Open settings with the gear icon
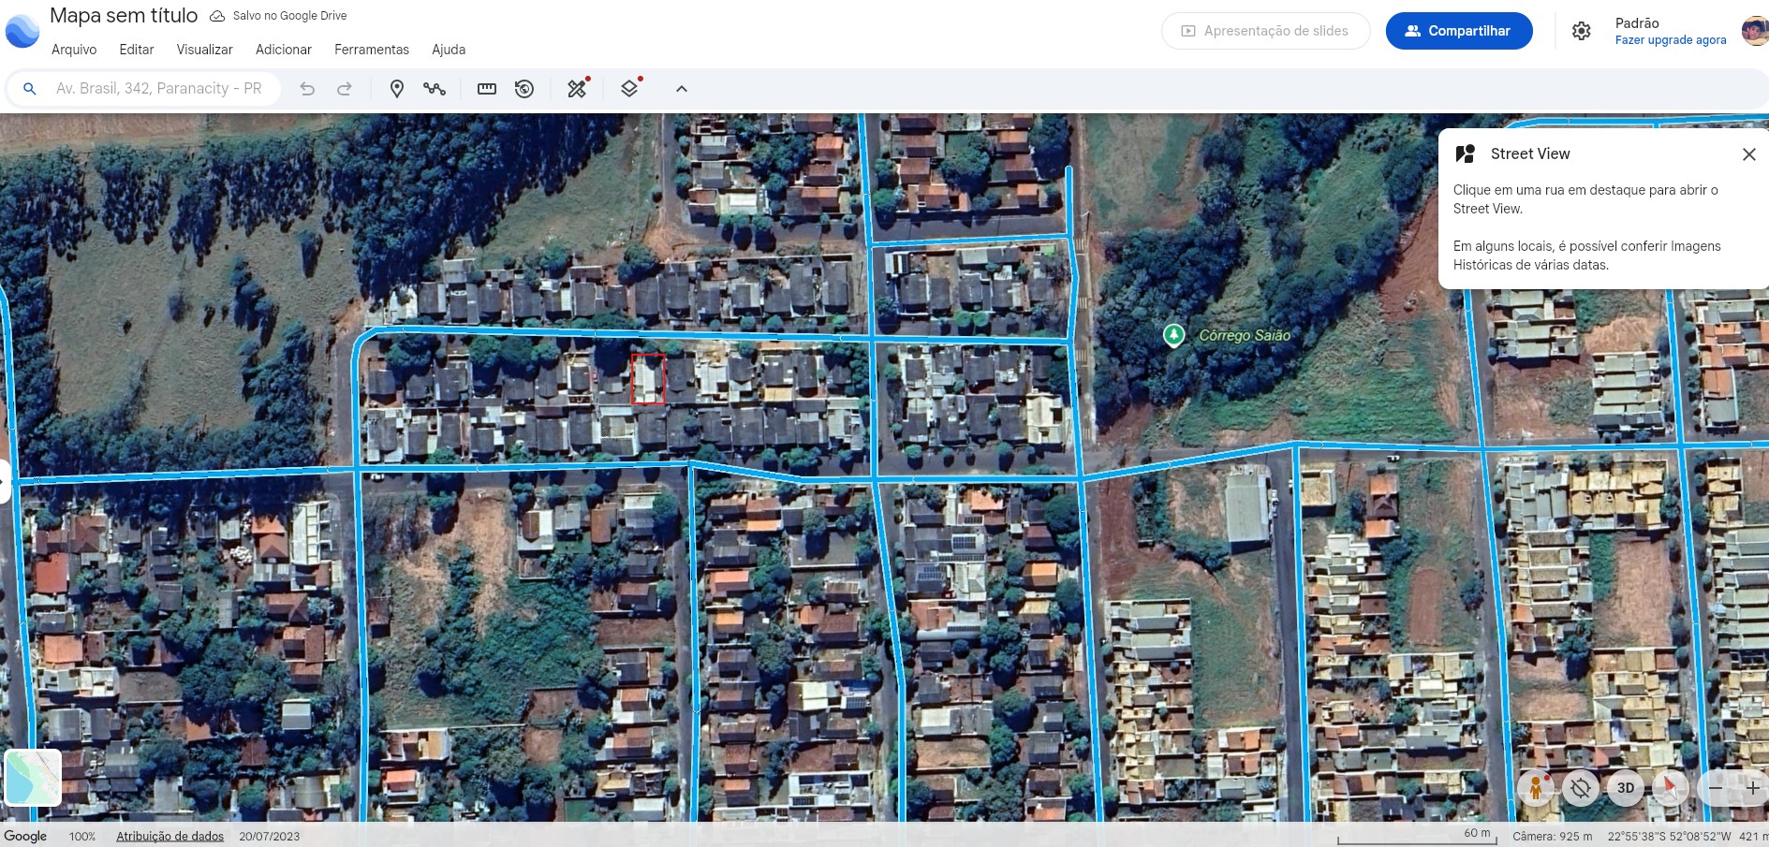 1581,31
